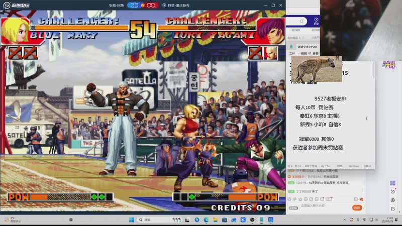Open Notepad's 编辑 menu

(304, 53)
